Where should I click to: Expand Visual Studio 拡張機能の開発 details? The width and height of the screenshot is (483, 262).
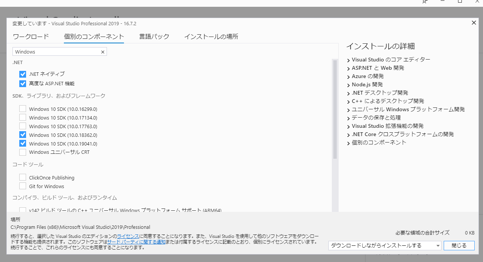click(348, 126)
